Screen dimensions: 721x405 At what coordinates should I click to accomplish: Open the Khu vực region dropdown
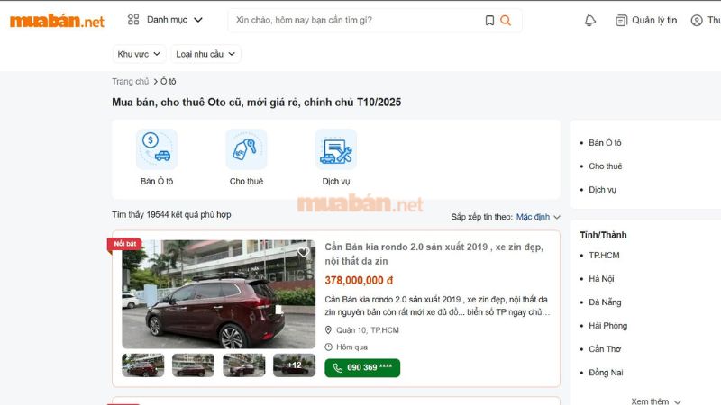[139, 54]
